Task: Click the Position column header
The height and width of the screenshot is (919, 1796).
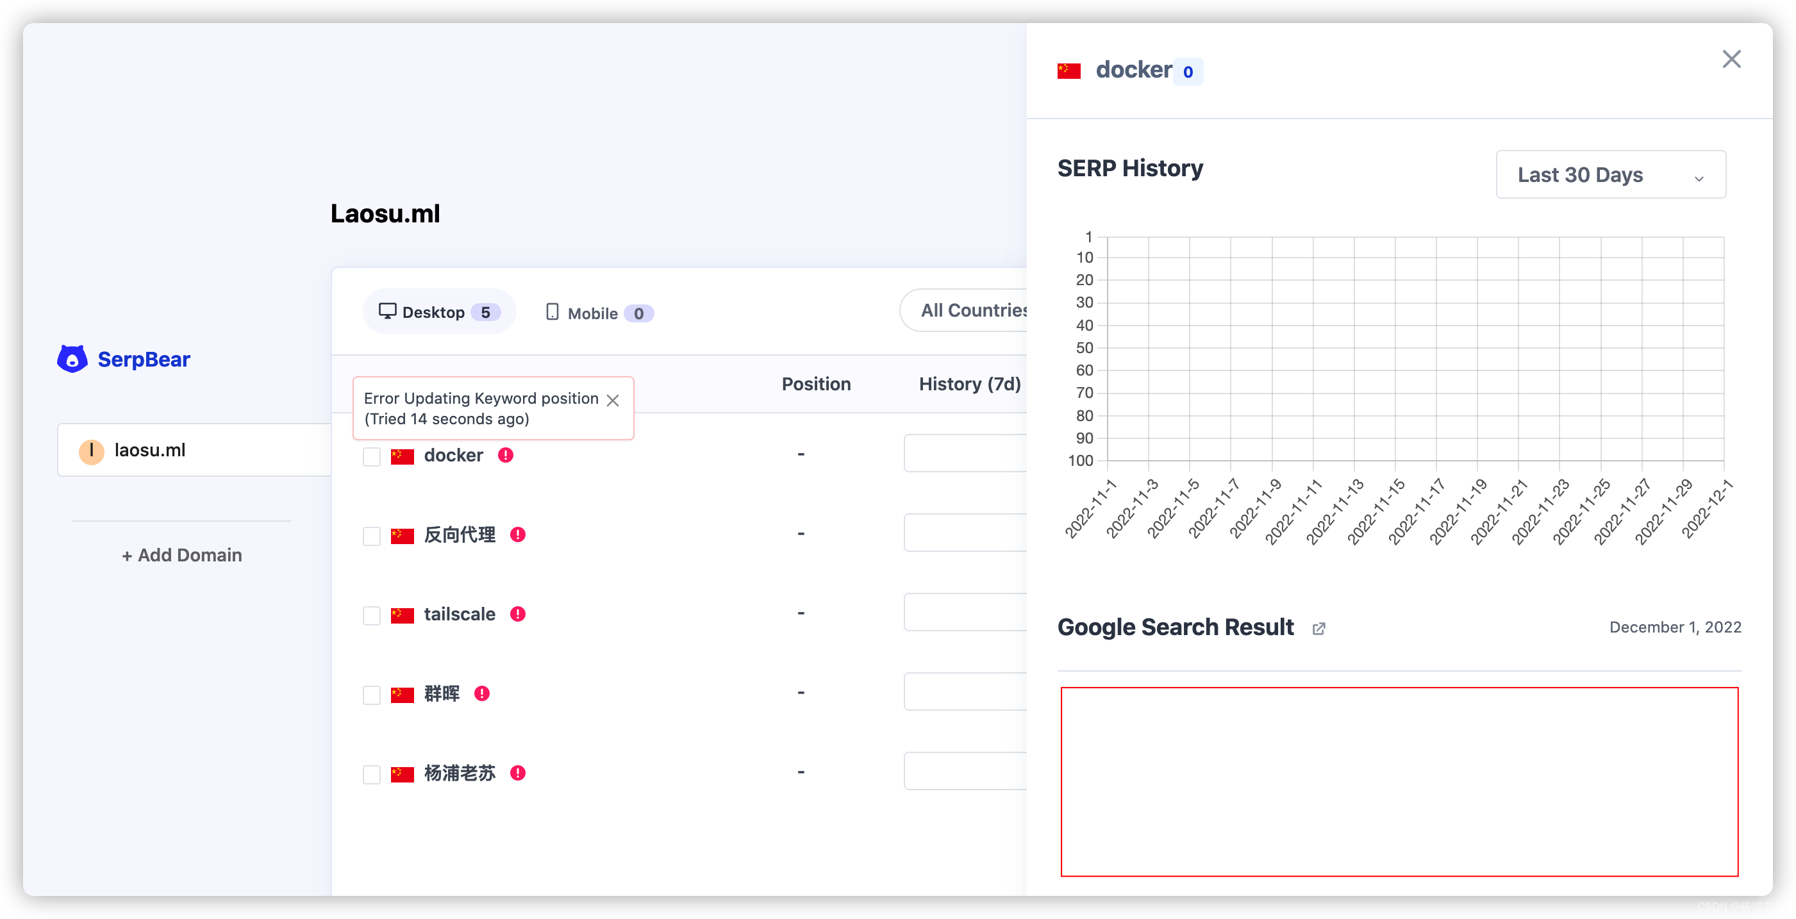Action: 816,384
